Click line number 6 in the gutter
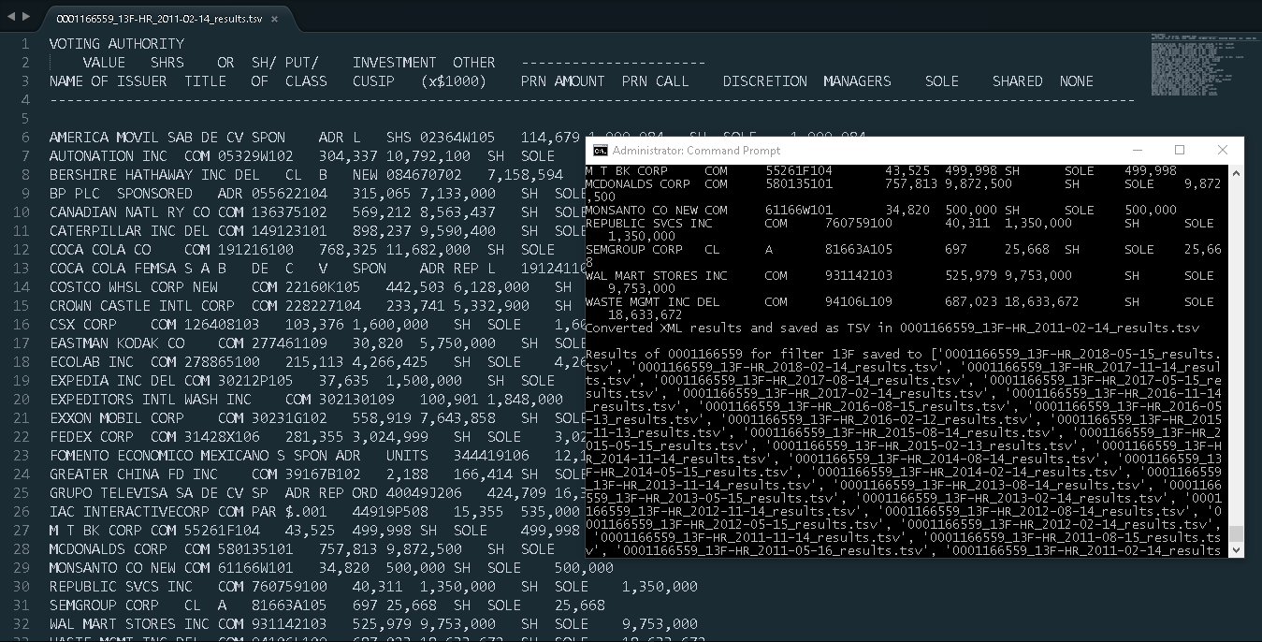 (27, 138)
